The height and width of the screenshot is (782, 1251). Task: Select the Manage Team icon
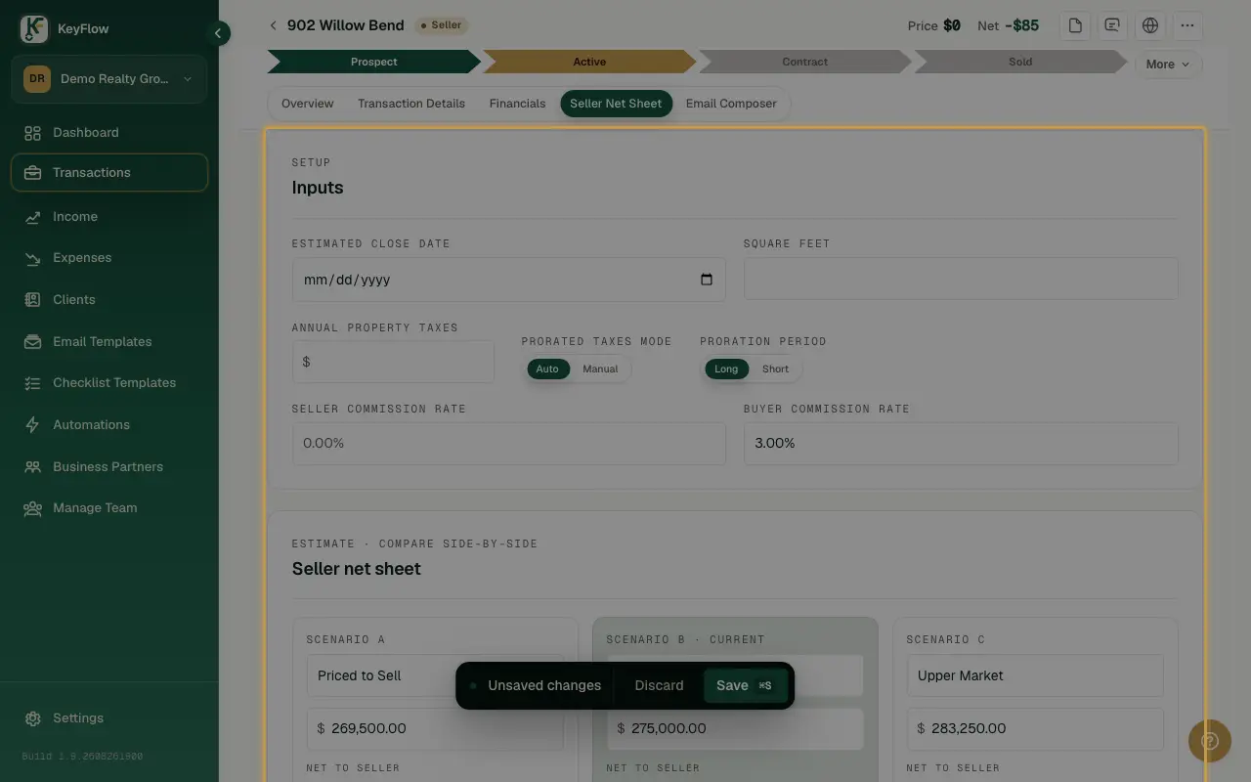click(x=32, y=508)
